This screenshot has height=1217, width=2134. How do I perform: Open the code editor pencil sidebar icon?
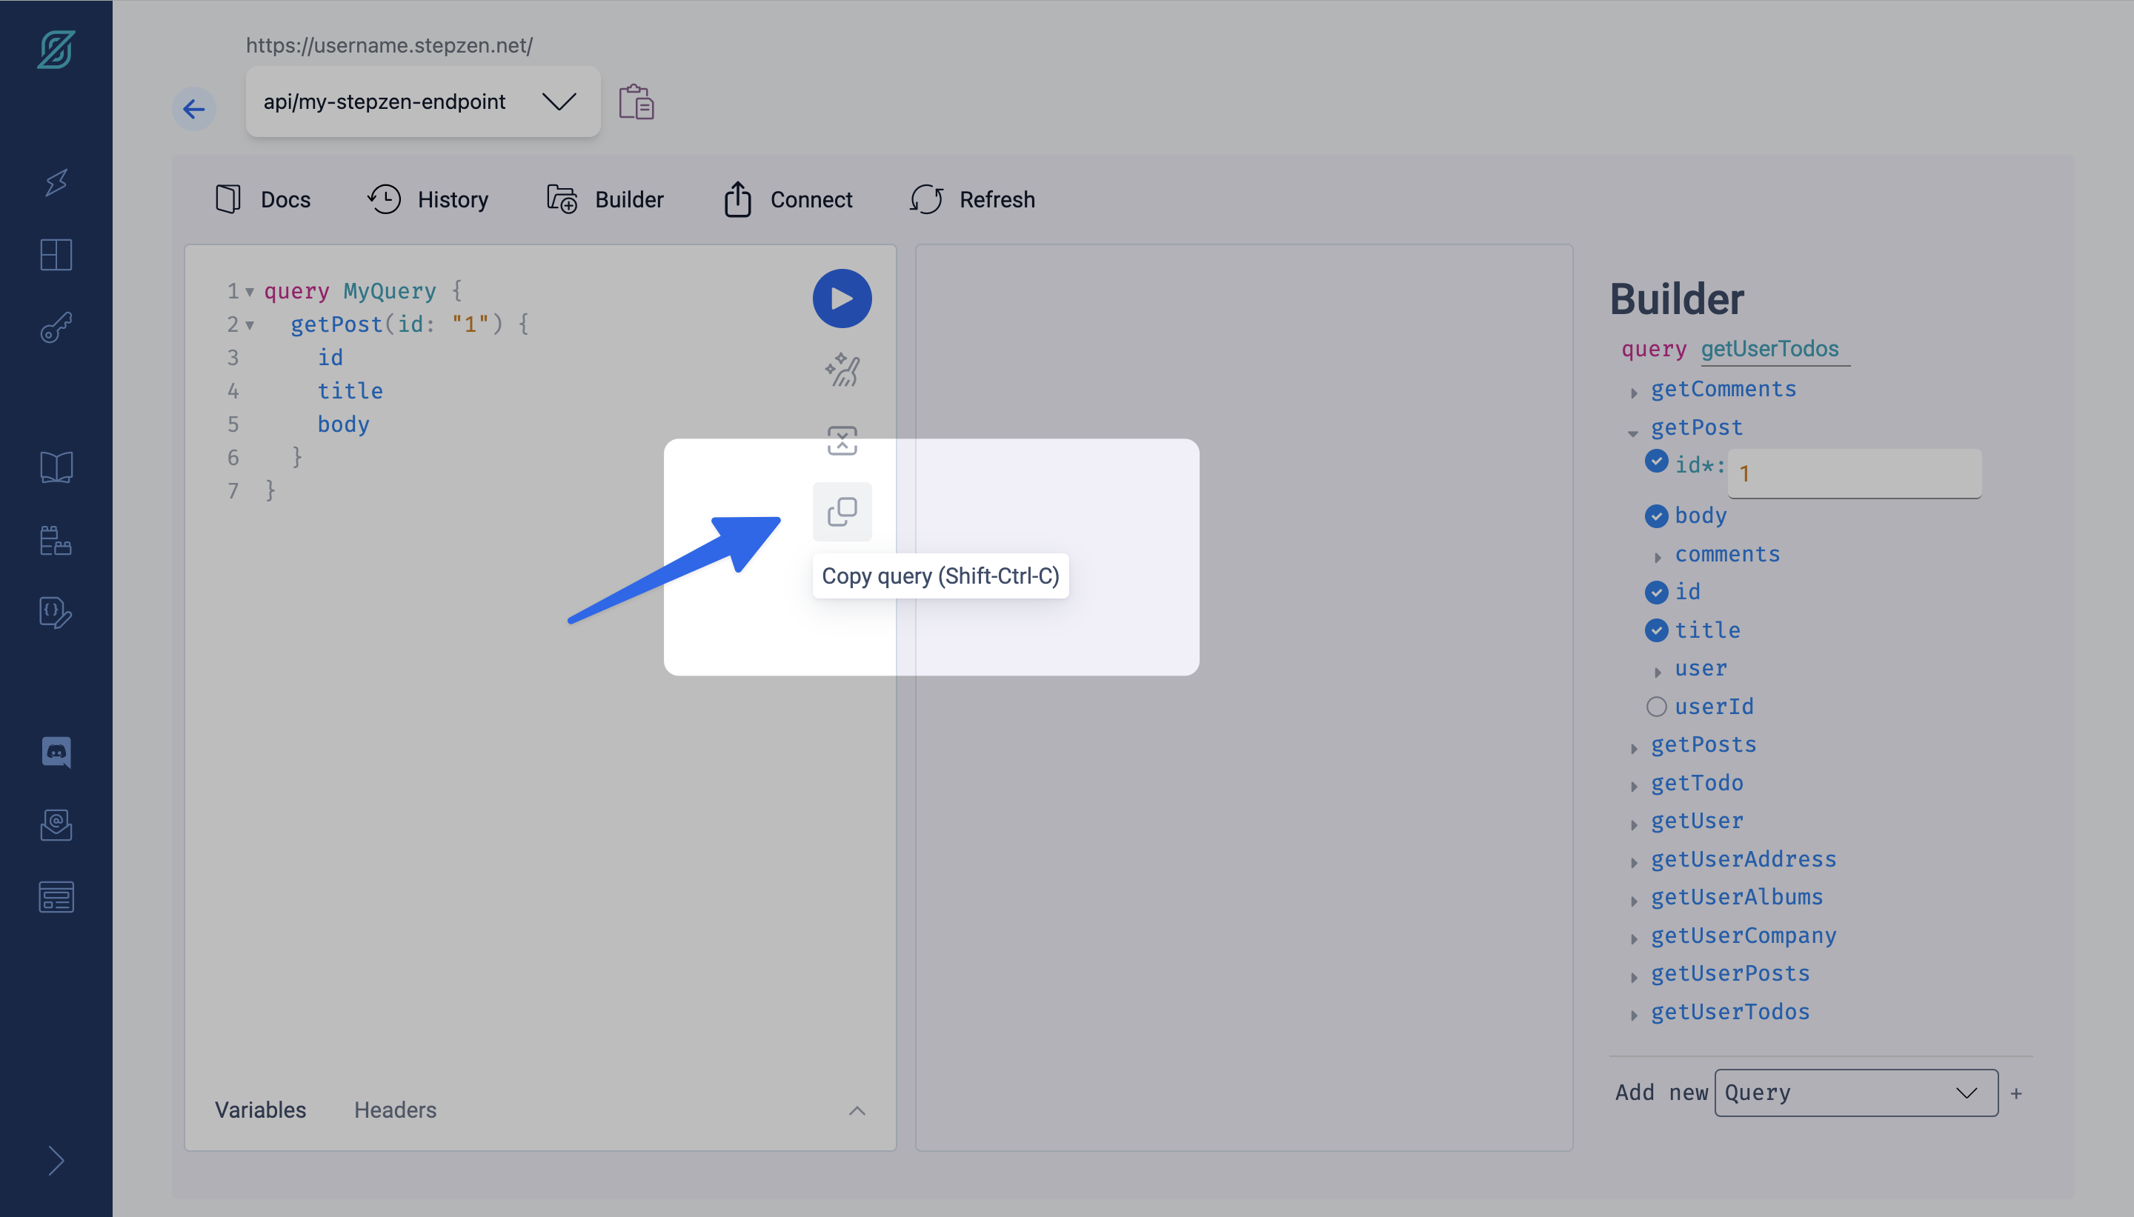click(56, 613)
